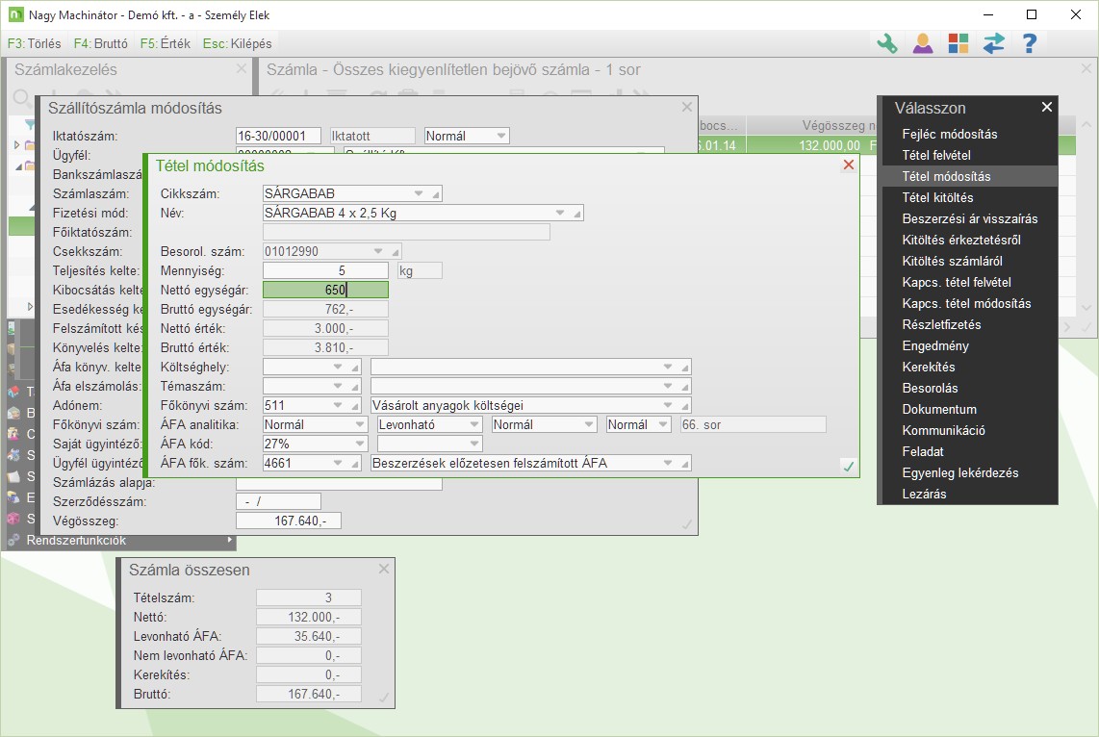Close the Válasszon menu panel
Screen dimensions: 1099x737
1047,108
